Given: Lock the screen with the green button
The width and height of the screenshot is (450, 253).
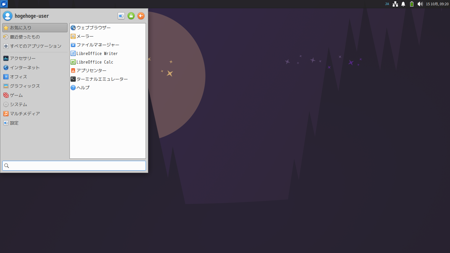Looking at the screenshot, I should [131, 15].
